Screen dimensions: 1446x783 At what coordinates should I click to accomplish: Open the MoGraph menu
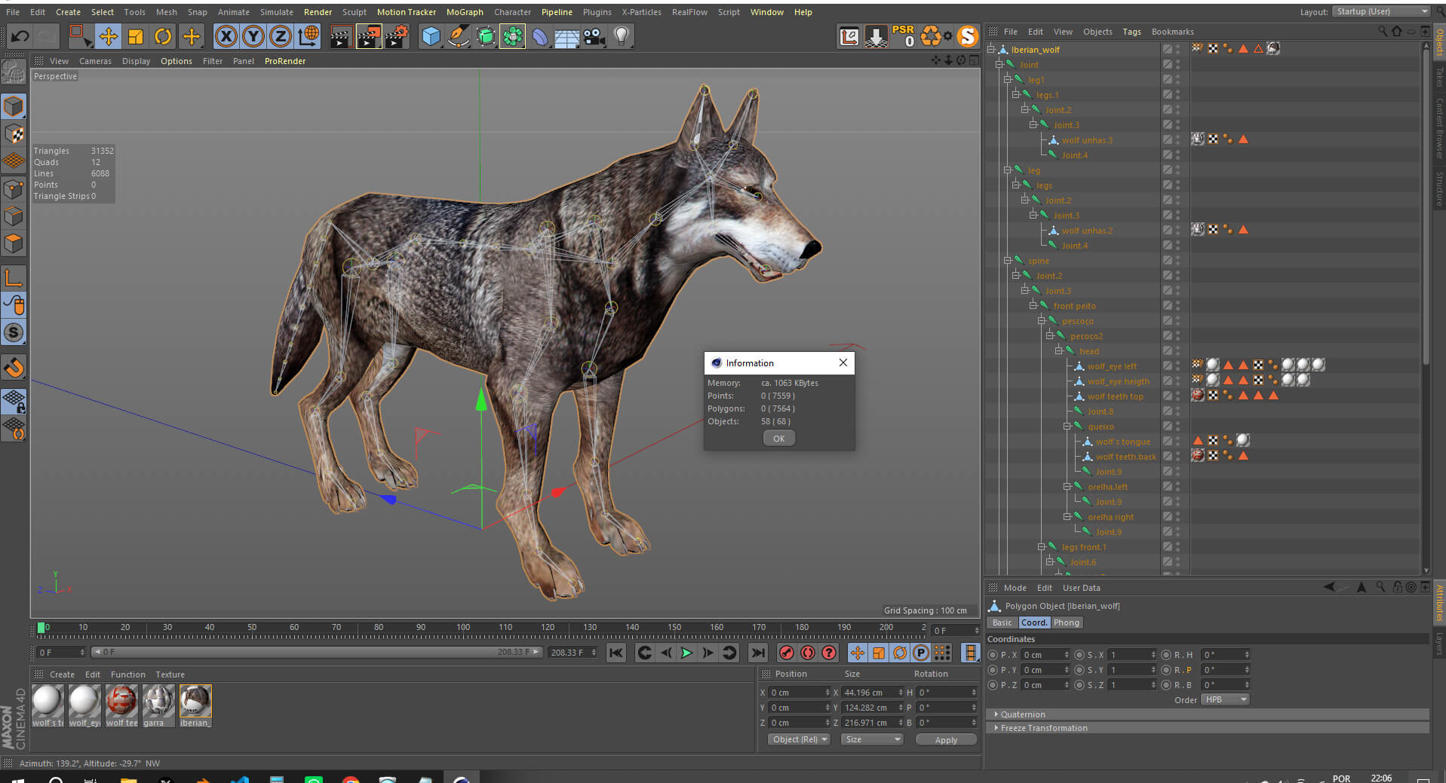[465, 12]
